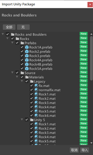Viewport: 93px width, 155px height.
Task: Collapse the Unity 5 folder triangle
Action: click(x=22, y=119)
